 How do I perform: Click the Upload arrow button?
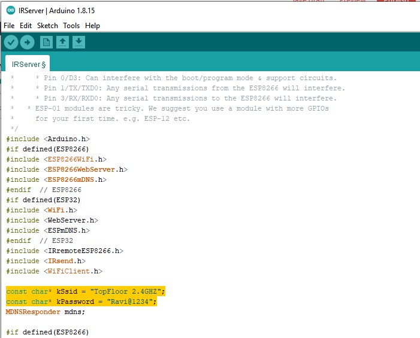tap(28, 42)
